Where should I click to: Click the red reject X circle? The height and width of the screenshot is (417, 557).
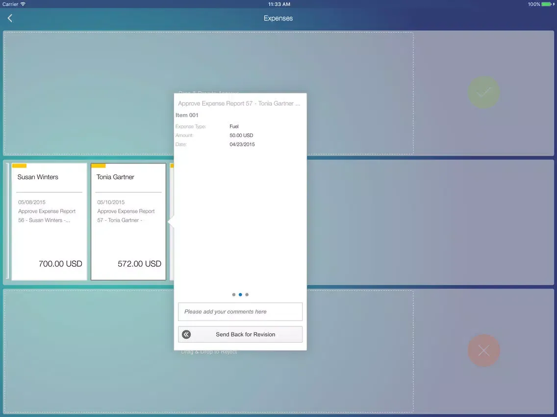click(483, 350)
